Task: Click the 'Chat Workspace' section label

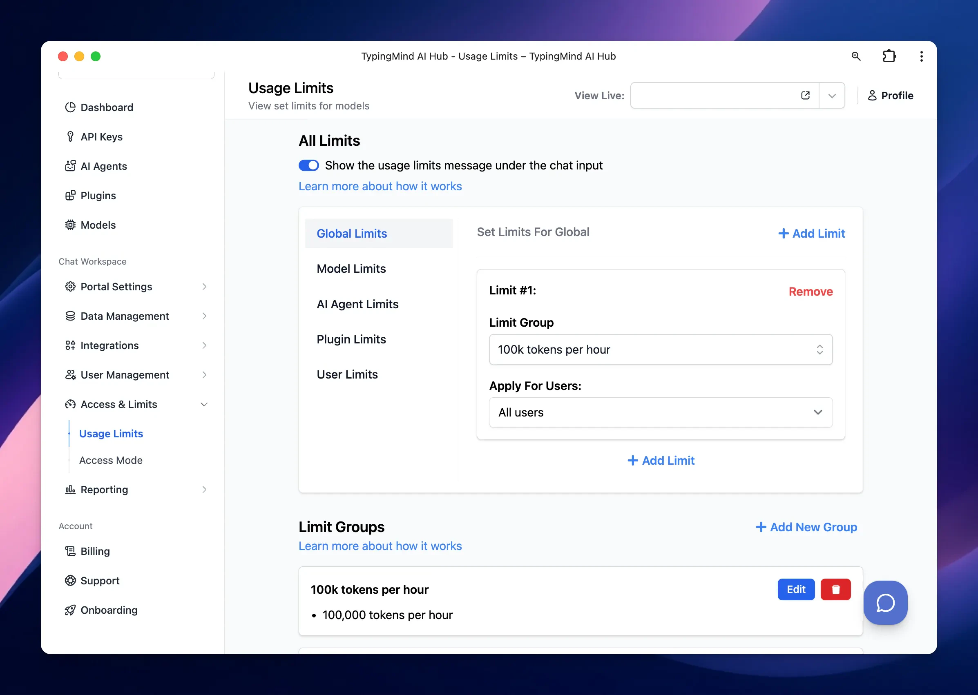Action: [92, 262]
